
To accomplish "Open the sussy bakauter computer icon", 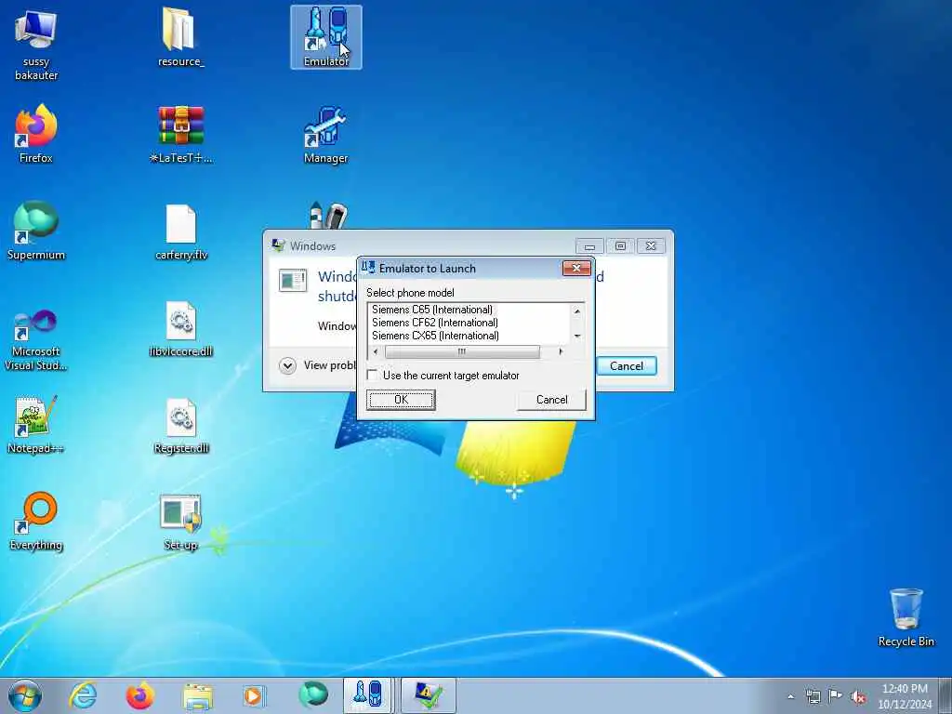I will (x=36, y=46).
